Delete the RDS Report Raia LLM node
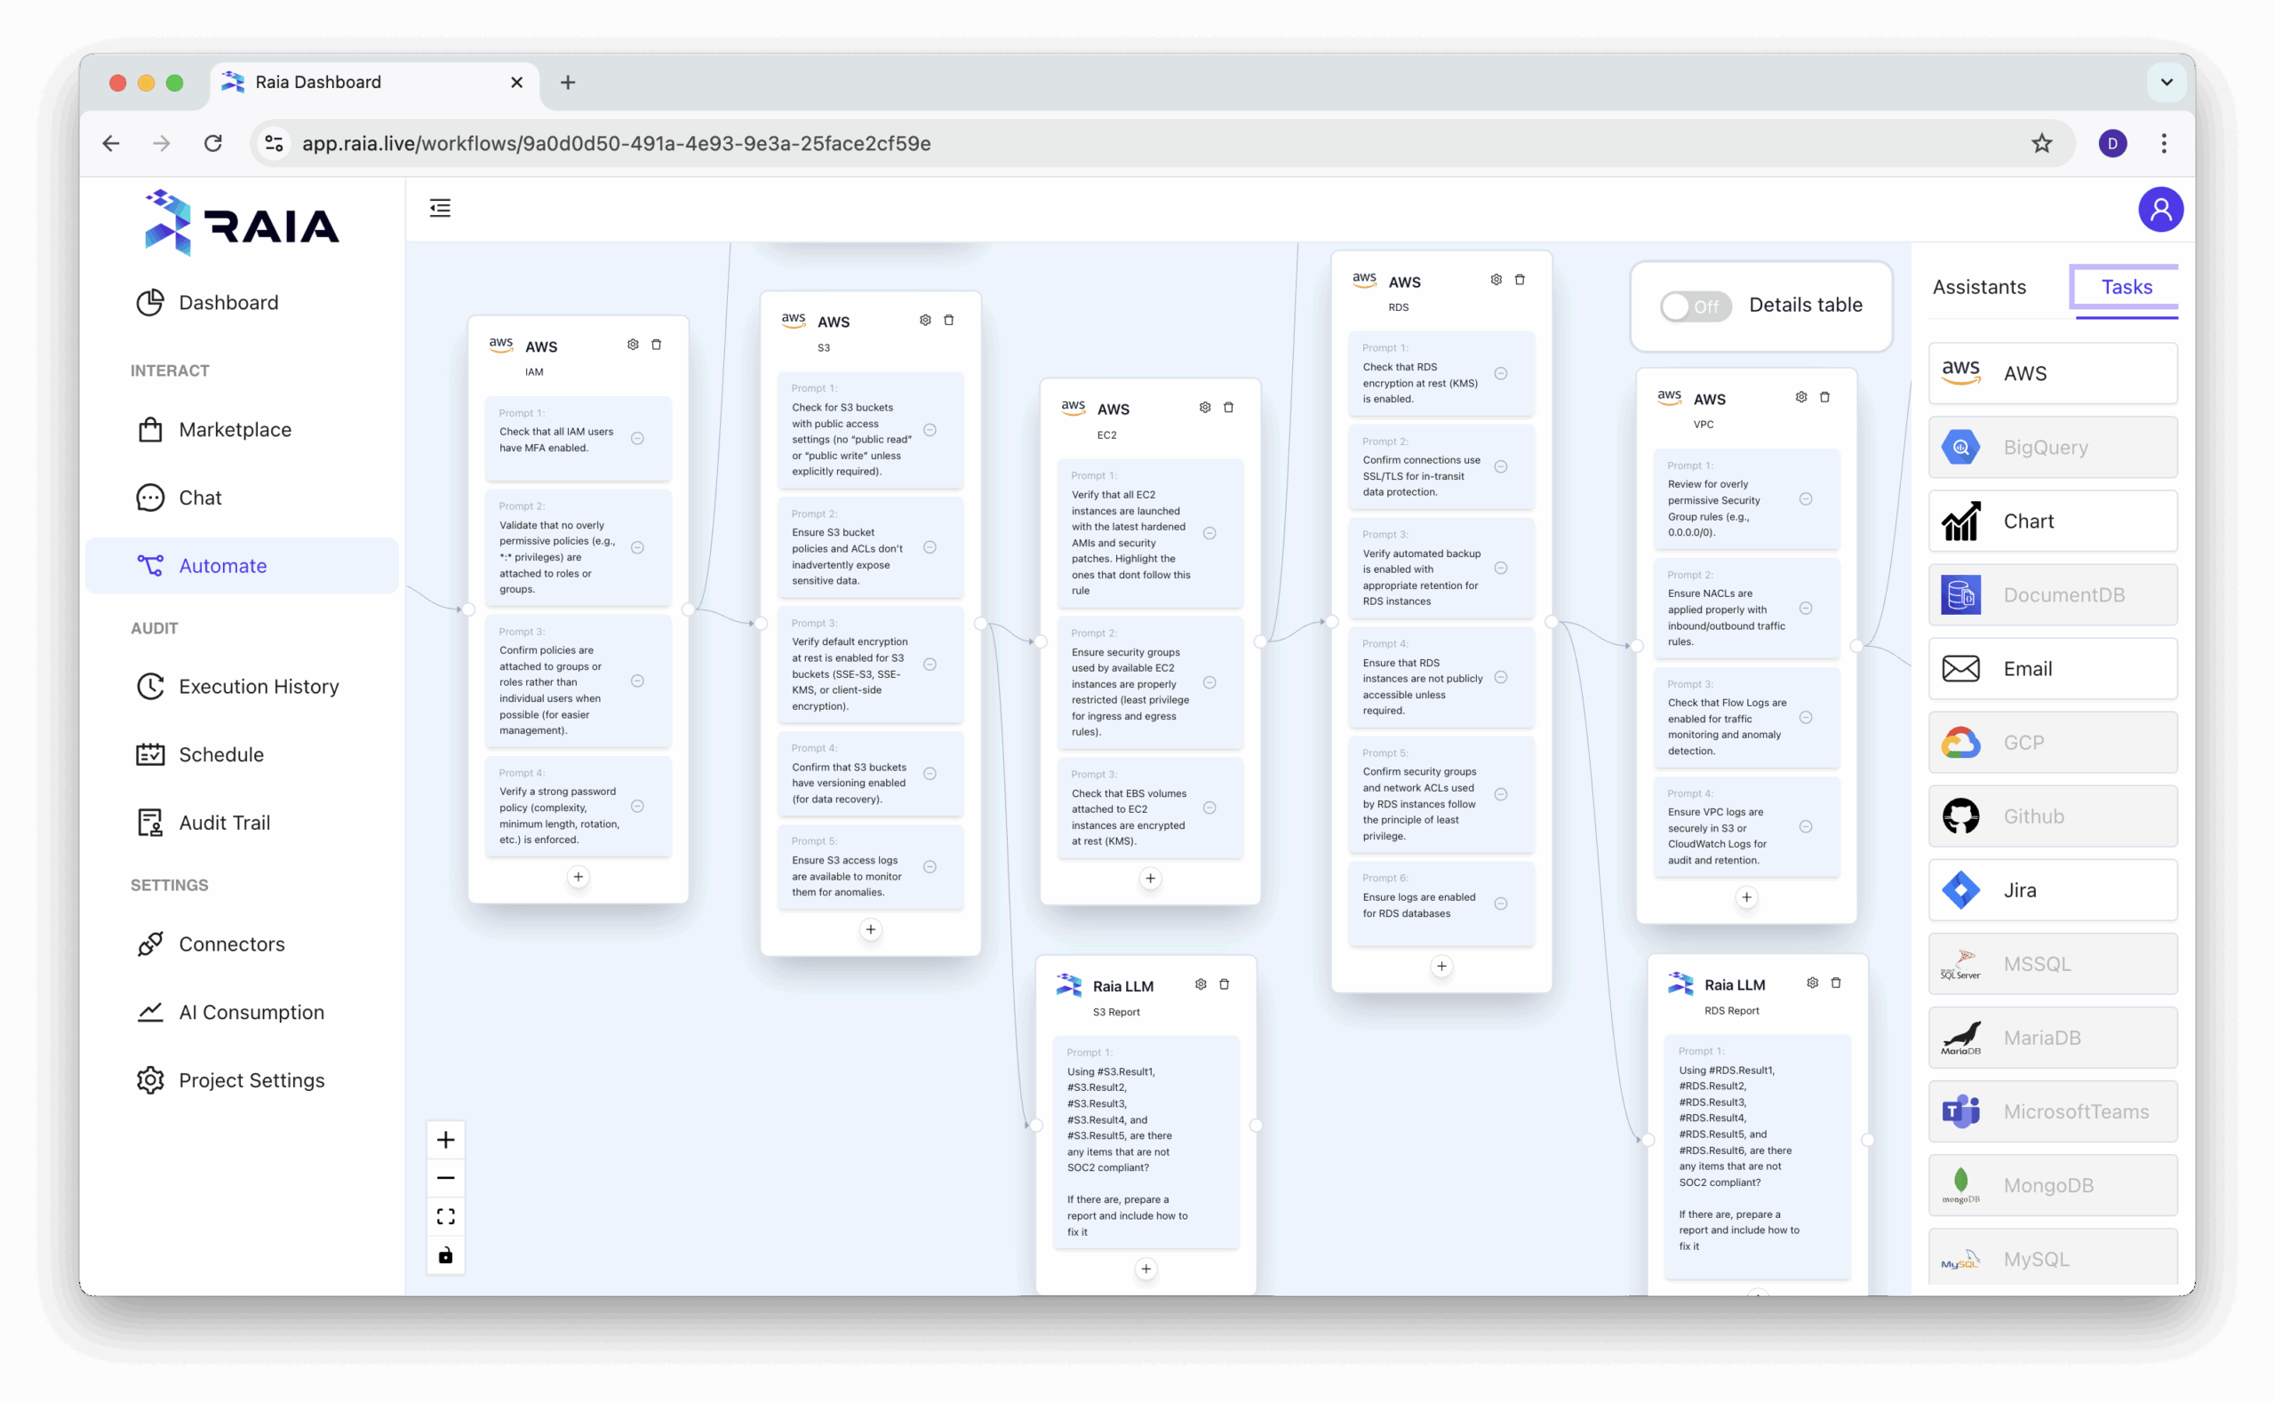2275x1401 pixels. (x=1836, y=983)
